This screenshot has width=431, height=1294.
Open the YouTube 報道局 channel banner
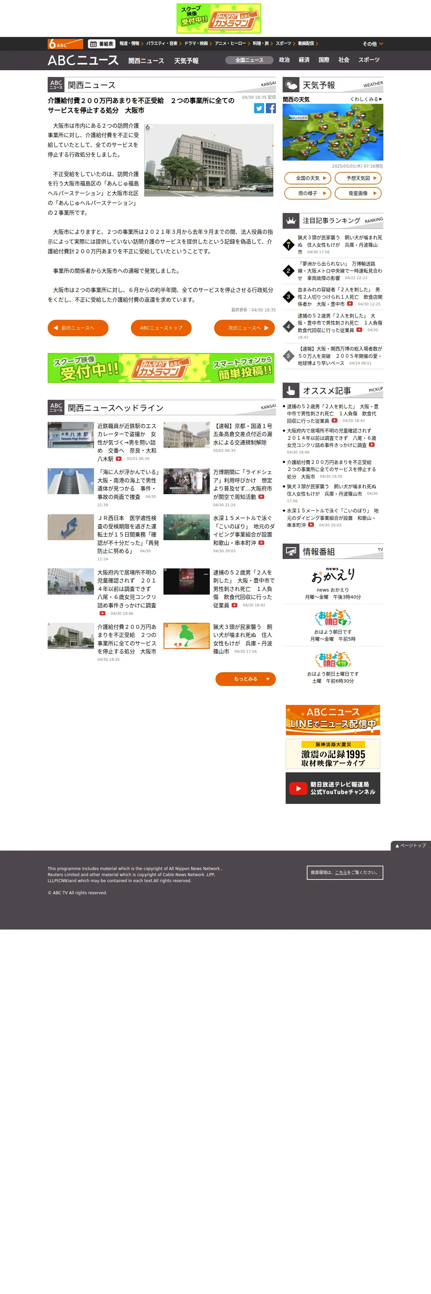tap(333, 788)
